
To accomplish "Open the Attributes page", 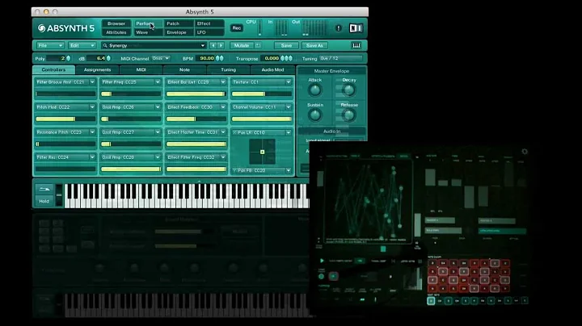I will click(x=116, y=32).
